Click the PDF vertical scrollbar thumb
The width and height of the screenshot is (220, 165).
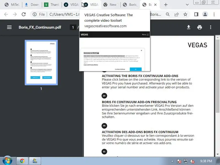217,76
